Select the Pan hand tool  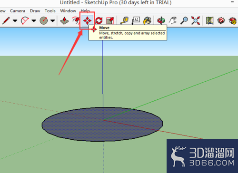(173, 20)
